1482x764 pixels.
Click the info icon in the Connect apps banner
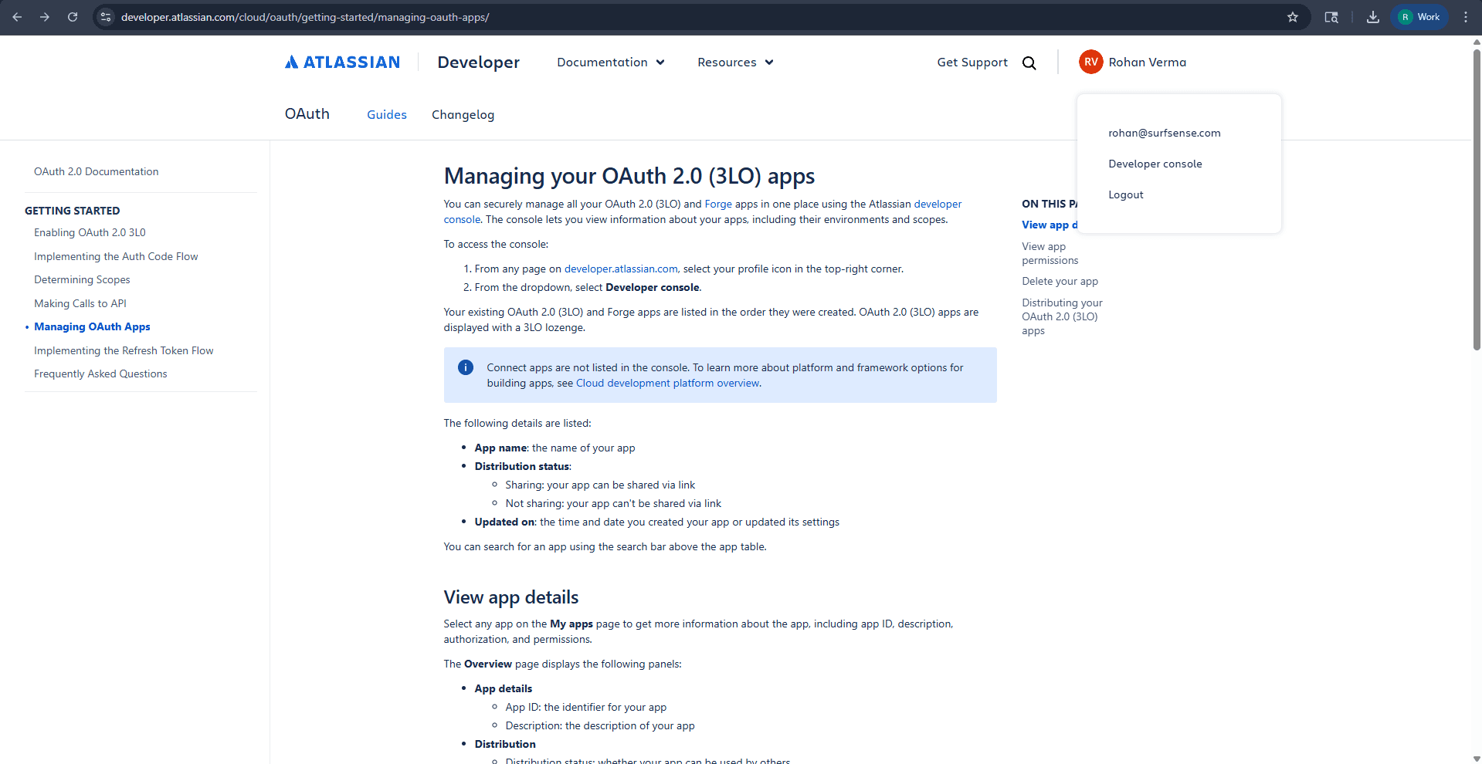click(466, 367)
